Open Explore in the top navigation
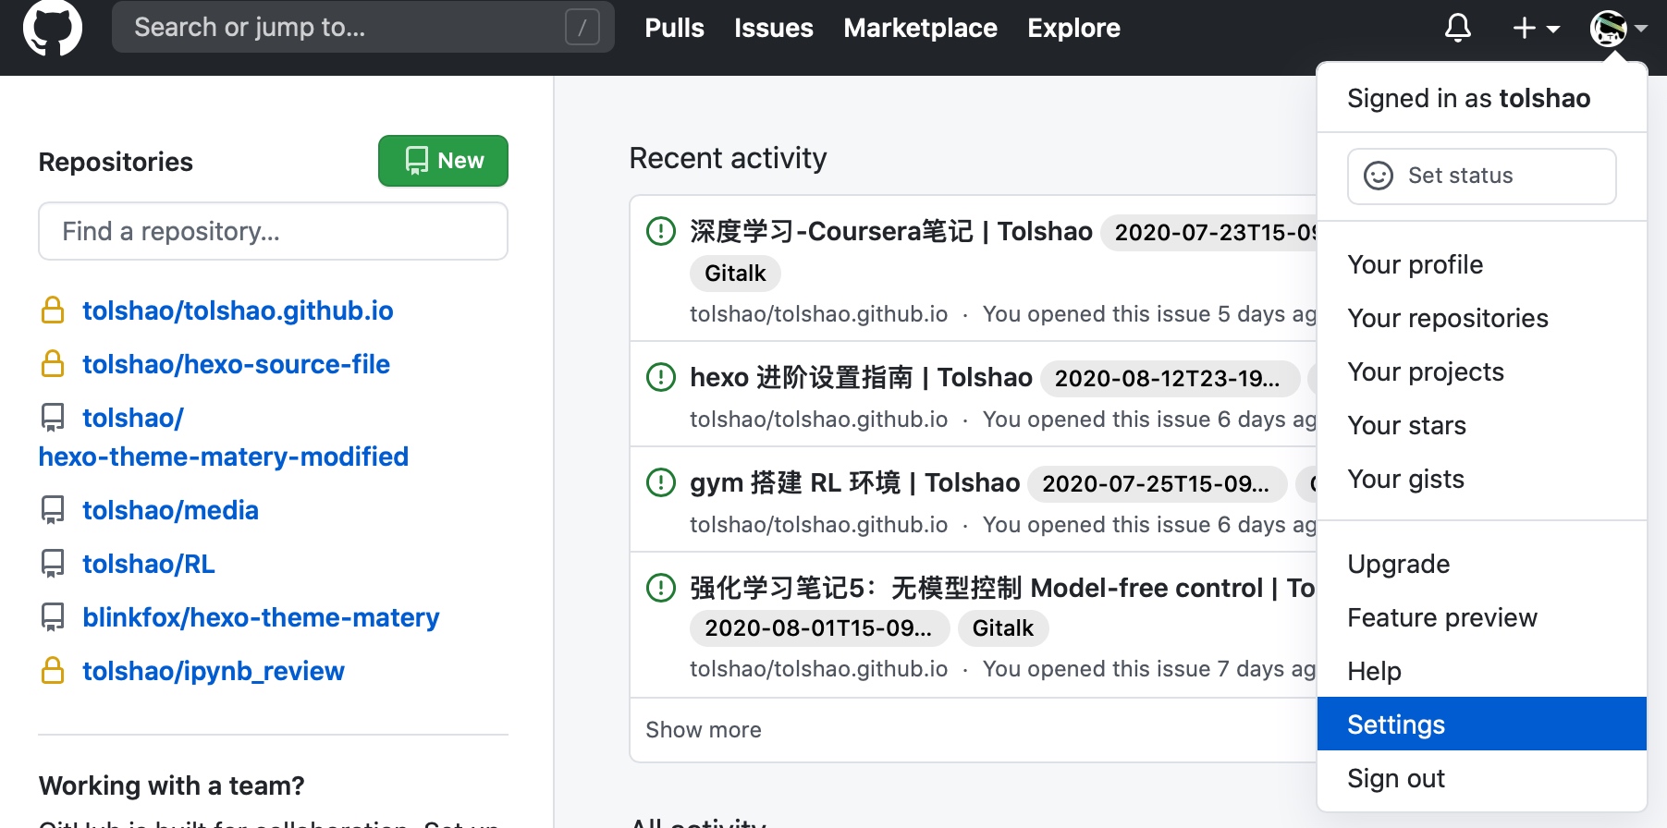 pyautogui.click(x=1073, y=29)
